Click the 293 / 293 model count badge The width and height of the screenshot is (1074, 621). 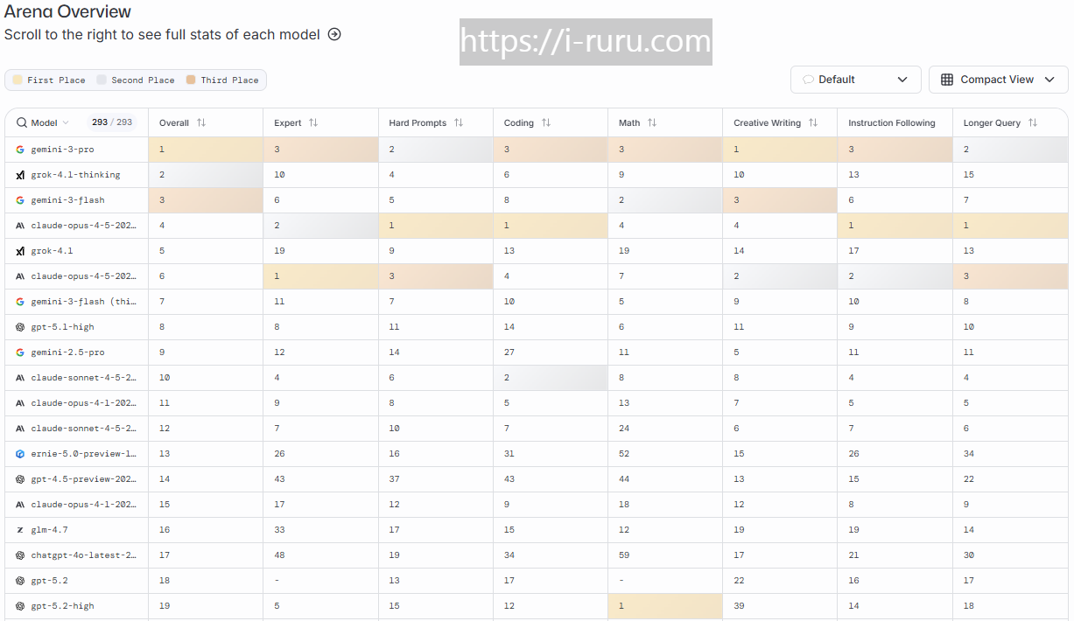point(112,122)
